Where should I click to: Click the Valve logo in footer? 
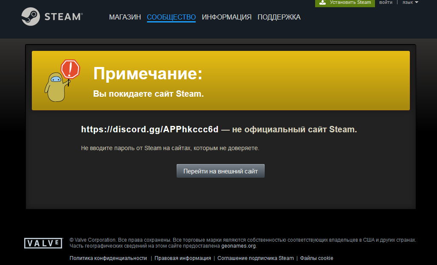[x=43, y=243]
